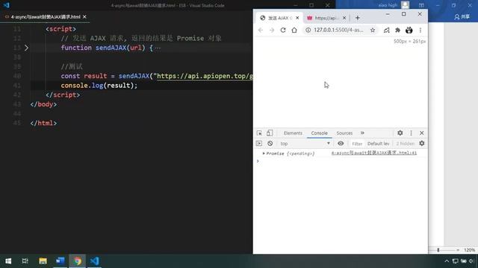Open DevTools more options menu
The width and height of the screenshot is (478, 268).
point(411,133)
